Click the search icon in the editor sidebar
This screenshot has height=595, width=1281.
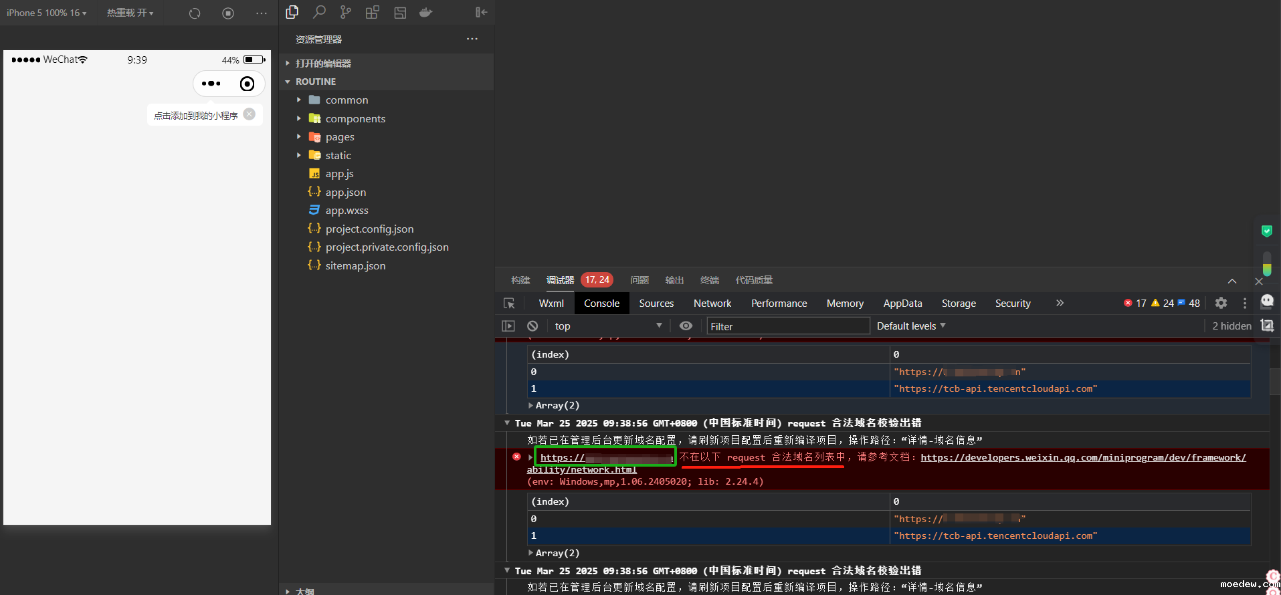pyautogui.click(x=319, y=12)
